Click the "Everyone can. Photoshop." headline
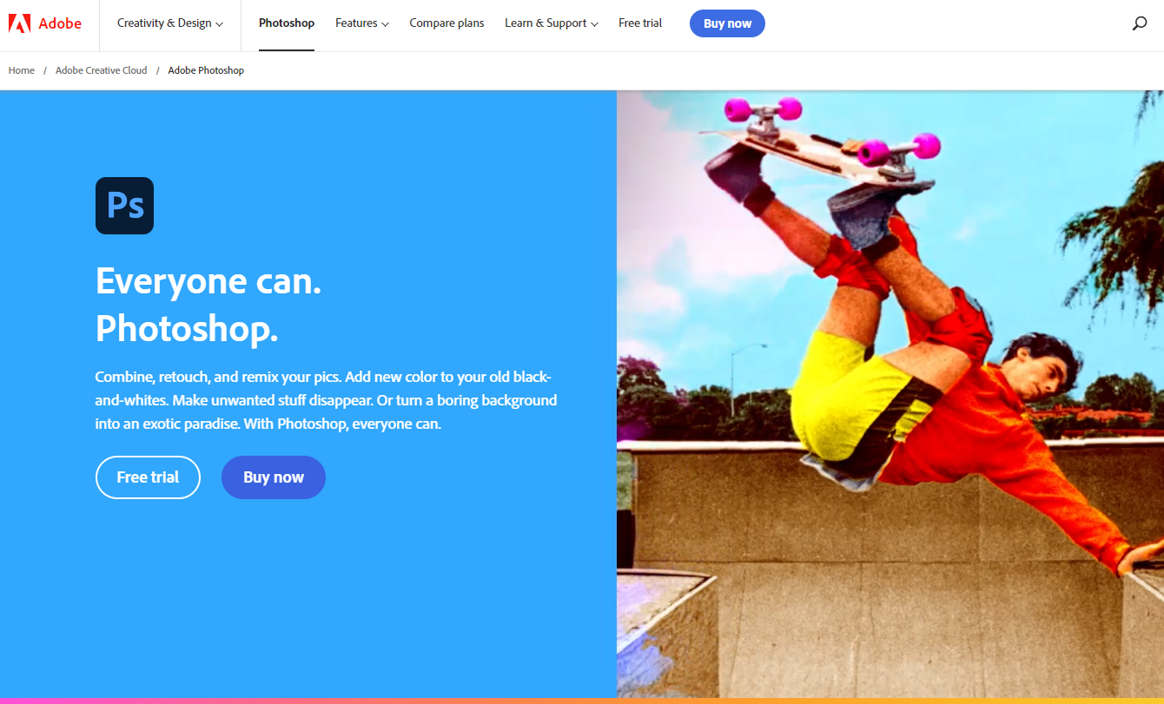Screen dimensions: 1164x704 click(208, 305)
